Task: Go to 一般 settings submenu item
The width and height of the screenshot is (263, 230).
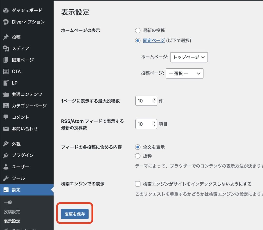Action: (8, 202)
